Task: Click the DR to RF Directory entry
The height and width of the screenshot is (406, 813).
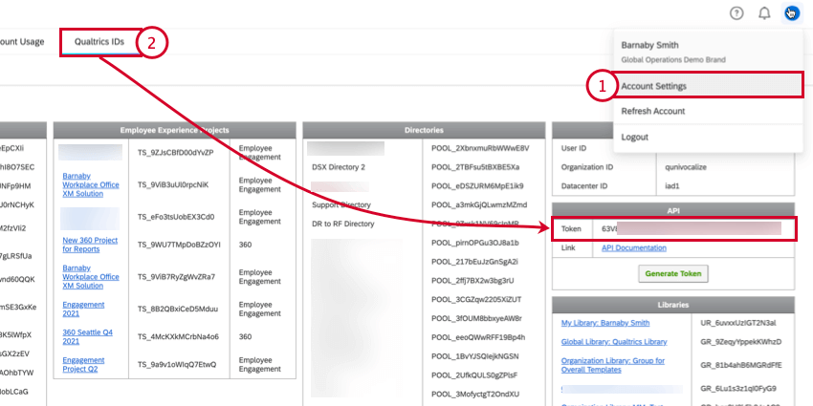Action: [342, 224]
